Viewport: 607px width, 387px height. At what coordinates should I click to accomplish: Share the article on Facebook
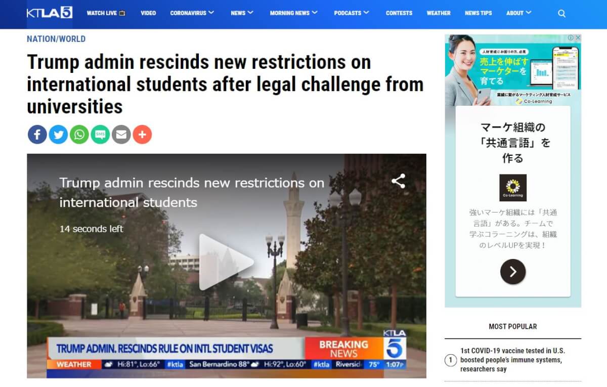coord(37,135)
